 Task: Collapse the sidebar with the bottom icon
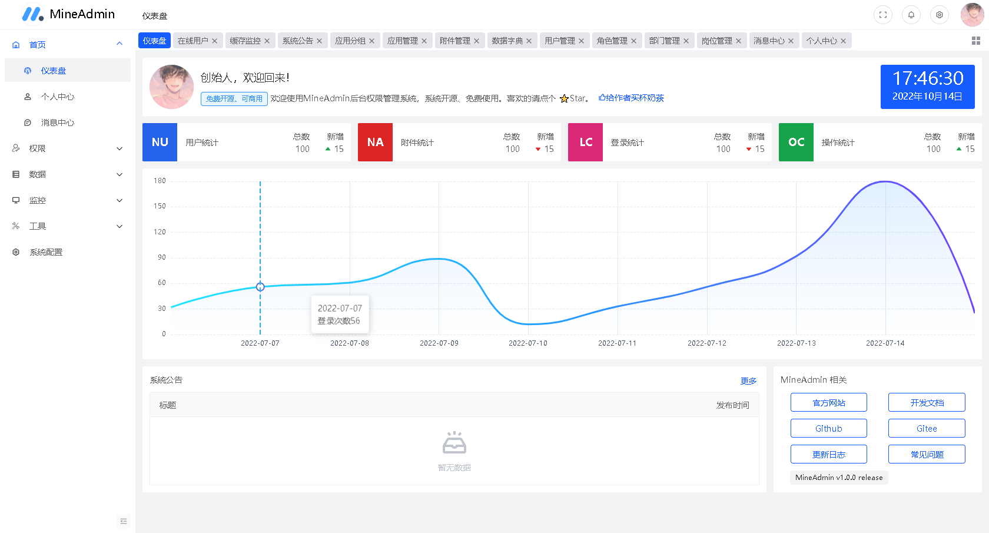tap(124, 521)
